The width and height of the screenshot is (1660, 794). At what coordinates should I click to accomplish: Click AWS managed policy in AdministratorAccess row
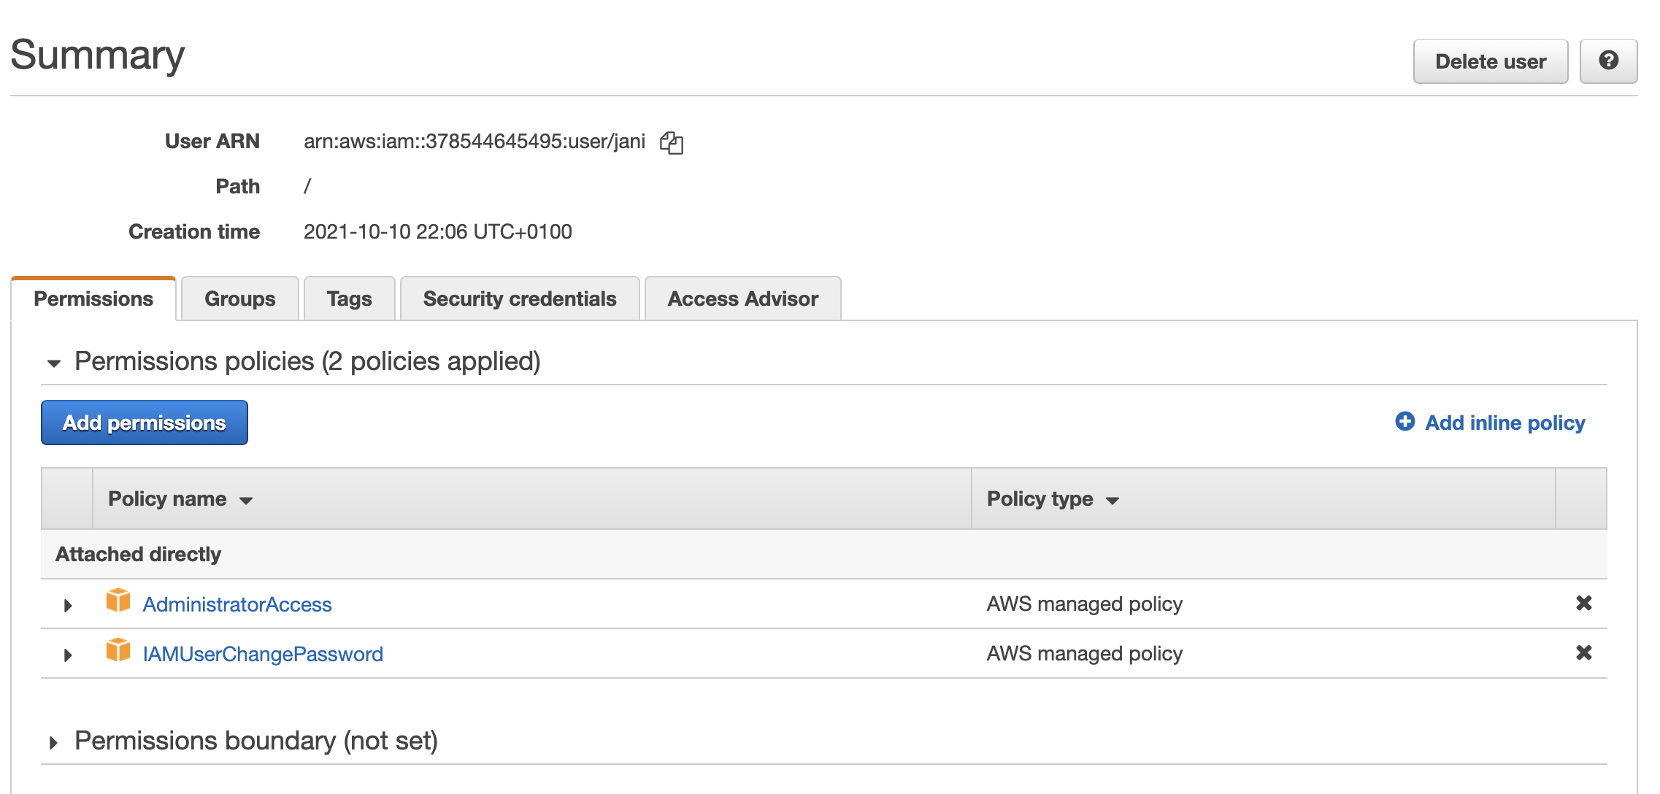1085,604
